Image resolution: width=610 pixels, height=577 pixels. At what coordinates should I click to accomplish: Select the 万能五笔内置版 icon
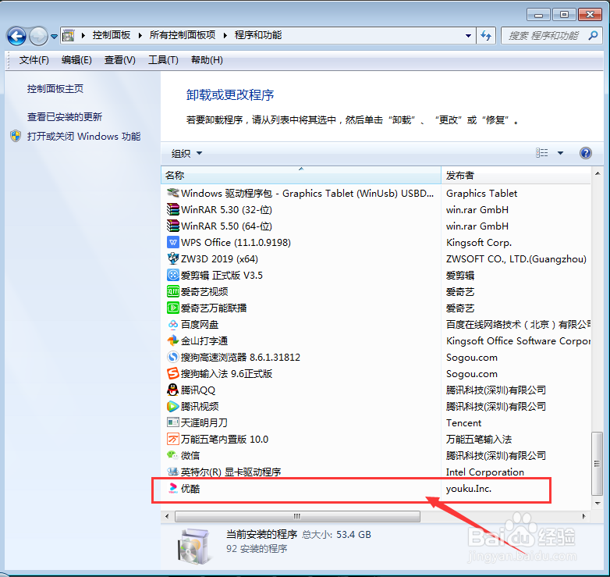click(172, 439)
